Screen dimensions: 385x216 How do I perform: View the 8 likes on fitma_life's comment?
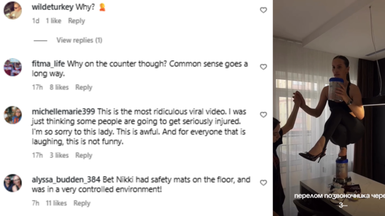tap(59, 87)
